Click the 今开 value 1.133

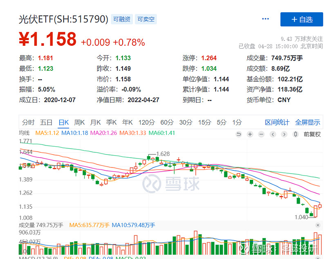coord(123,58)
